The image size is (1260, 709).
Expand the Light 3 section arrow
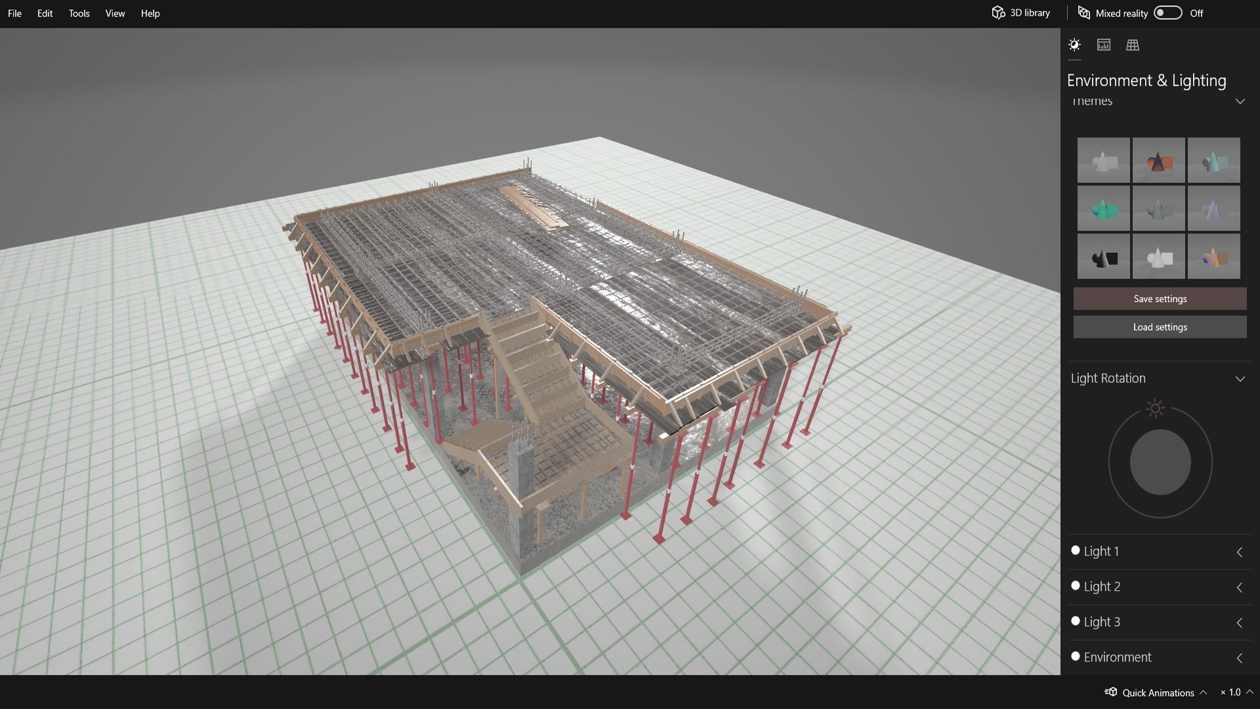1239,623
